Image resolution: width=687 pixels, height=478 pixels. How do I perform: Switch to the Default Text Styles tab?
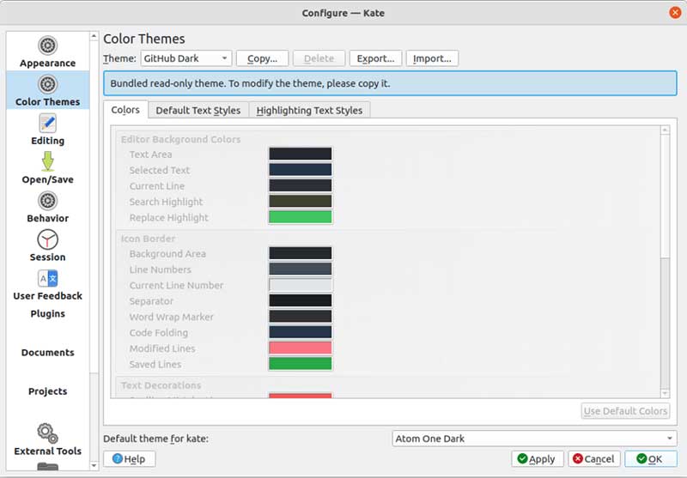point(198,110)
